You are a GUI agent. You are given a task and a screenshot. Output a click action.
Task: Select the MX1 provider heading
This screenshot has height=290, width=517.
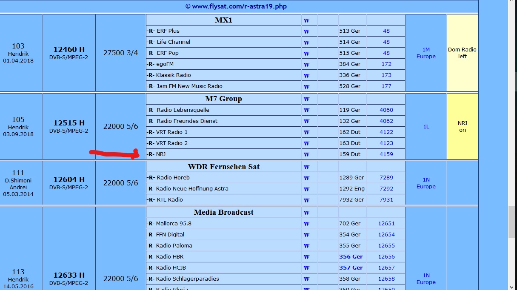point(224,20)
